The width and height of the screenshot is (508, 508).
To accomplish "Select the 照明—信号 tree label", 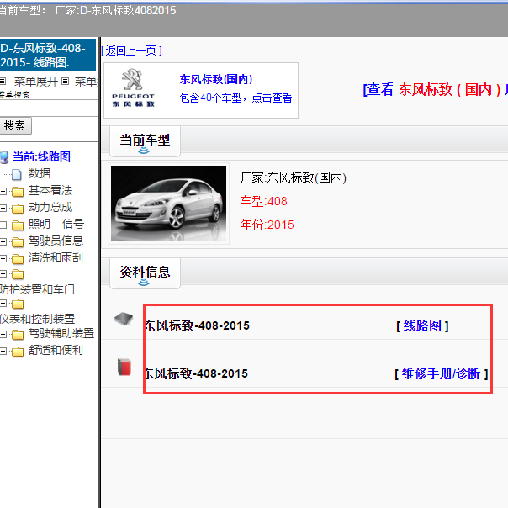I will 56,225.
